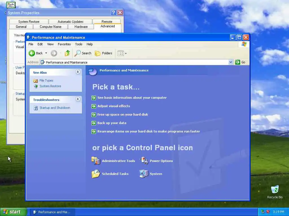Screen dimensions: 289x216
Task: Open Power Options control panel icon
Action: tap(144, 161)
